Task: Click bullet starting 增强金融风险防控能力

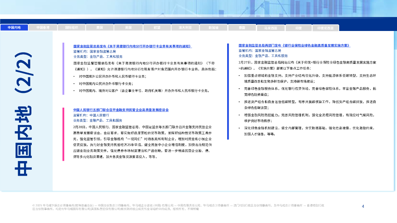Action: [x=309, y=118]
